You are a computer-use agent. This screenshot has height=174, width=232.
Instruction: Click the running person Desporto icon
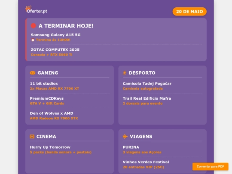[125, 73]
